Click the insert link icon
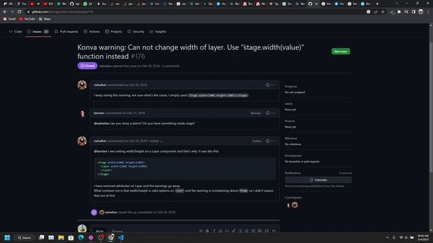The width and height of the screenshot is (433, 243). (x=233, y=231)
